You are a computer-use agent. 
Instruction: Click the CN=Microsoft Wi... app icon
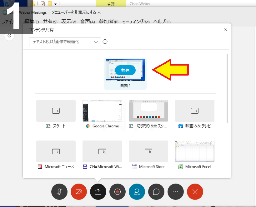click(85, 167)
